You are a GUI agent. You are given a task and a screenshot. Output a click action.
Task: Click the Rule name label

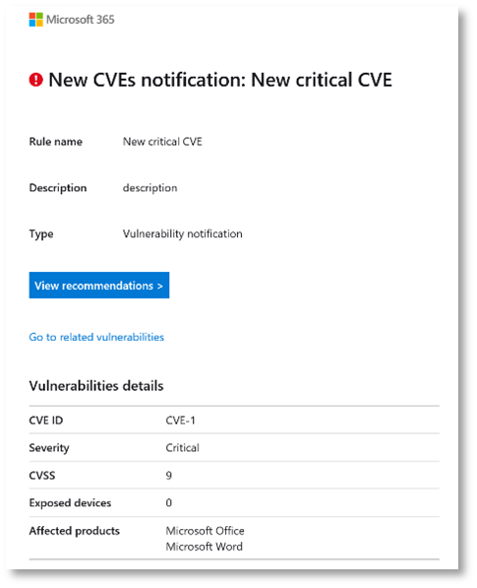56,142
